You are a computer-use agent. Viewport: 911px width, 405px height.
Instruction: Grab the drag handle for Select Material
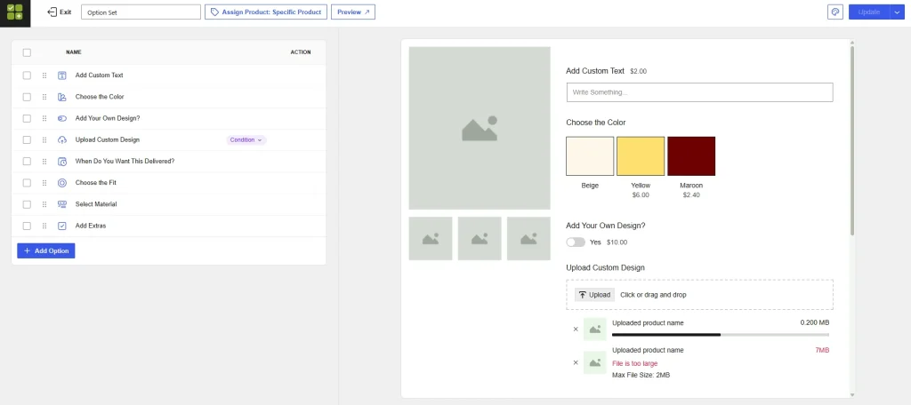(x=44, y=204)
